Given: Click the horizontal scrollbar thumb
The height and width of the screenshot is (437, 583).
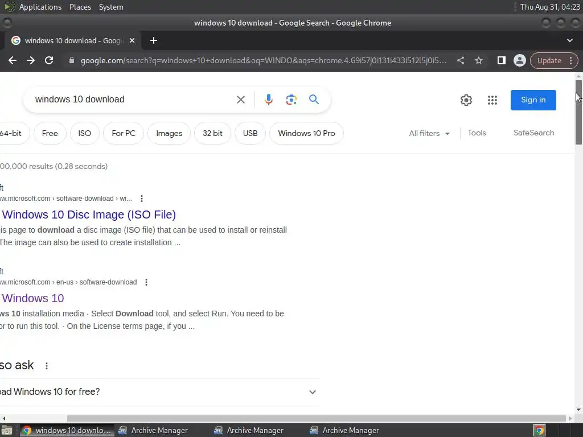Looking at the screenshot, I should (317, 418).
